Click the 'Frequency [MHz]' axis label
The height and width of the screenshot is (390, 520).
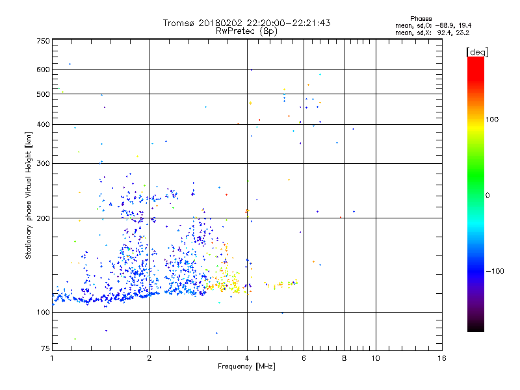coord(246,367)
